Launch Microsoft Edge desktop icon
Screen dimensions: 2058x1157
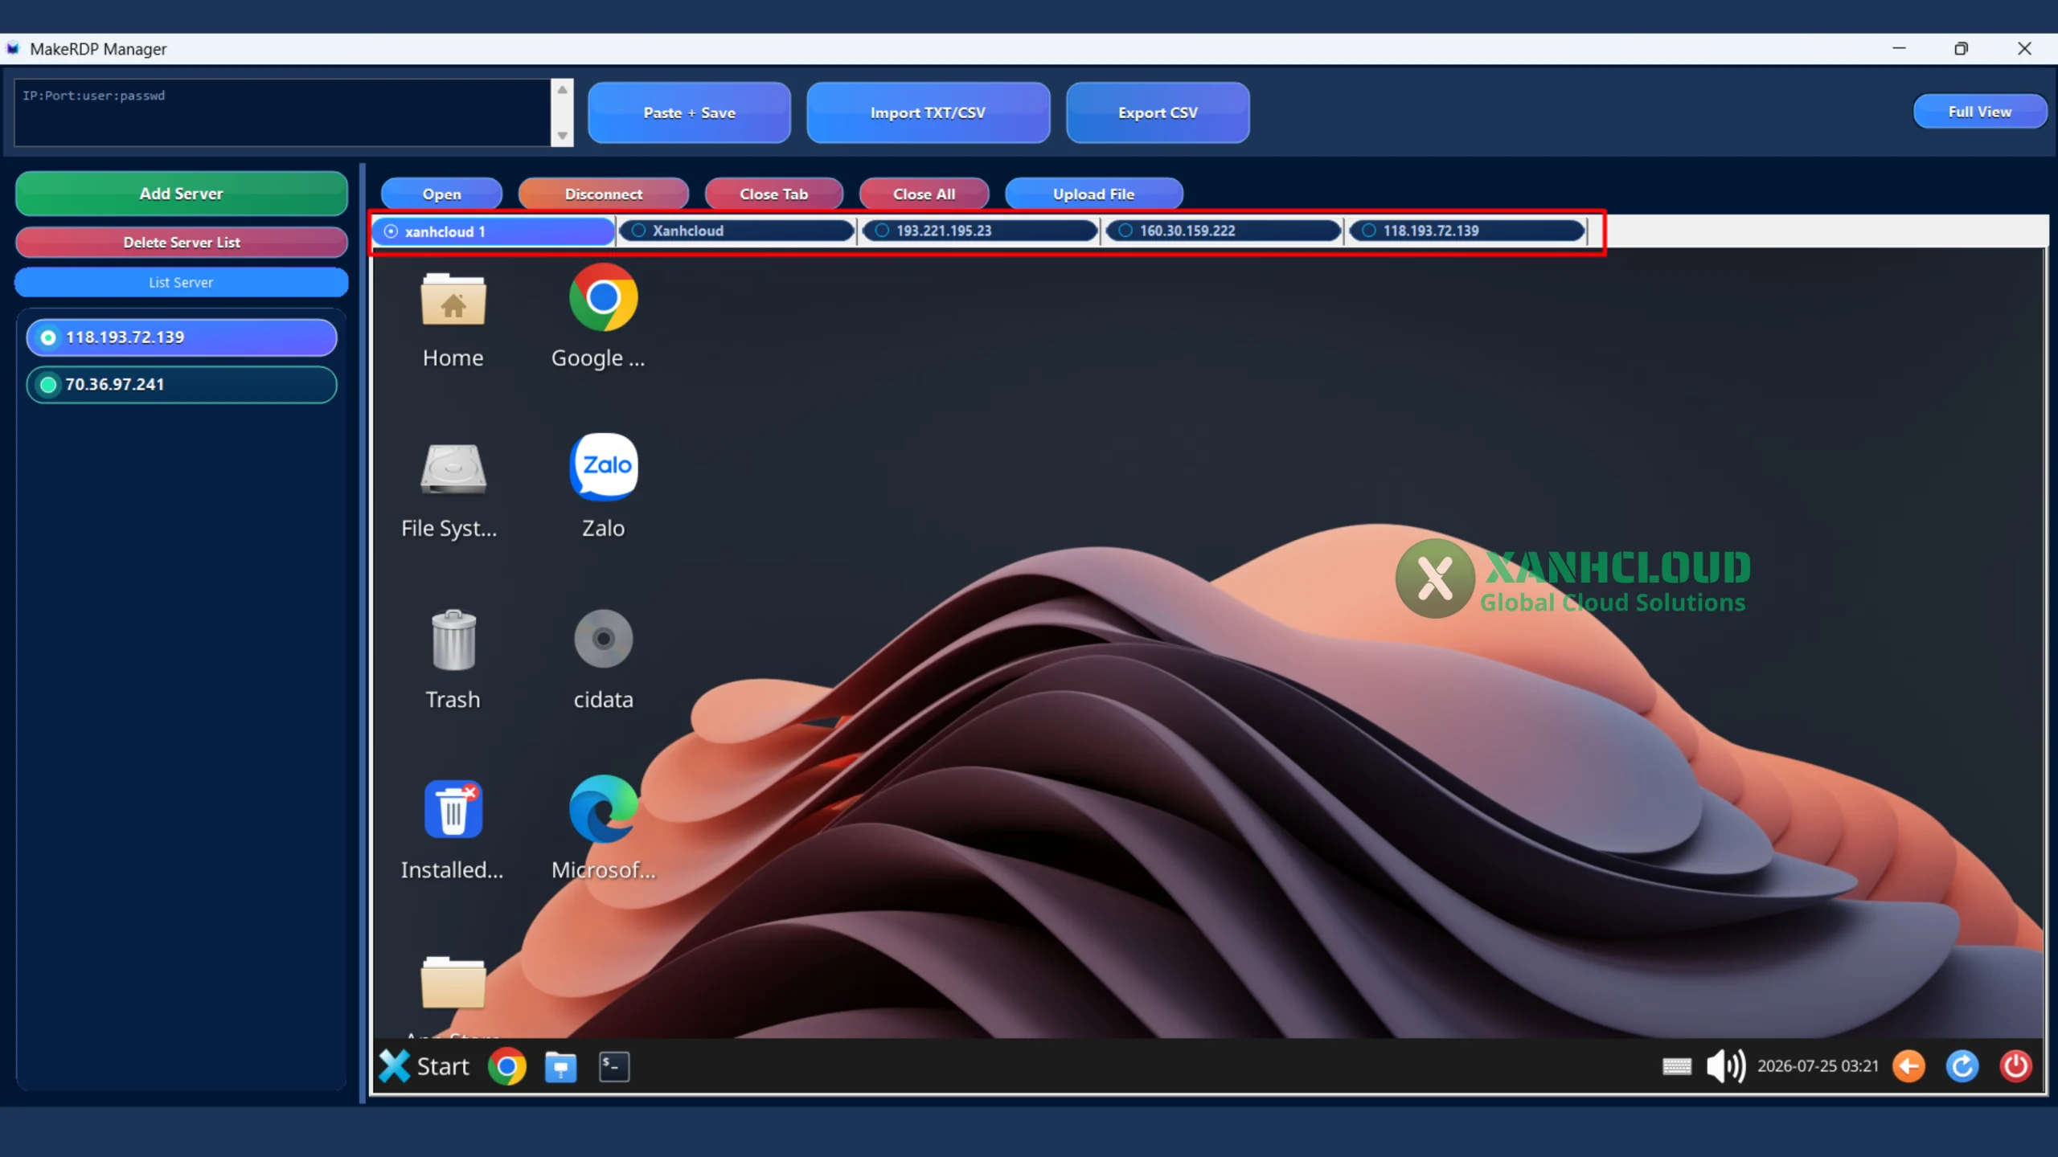(603, 829)
